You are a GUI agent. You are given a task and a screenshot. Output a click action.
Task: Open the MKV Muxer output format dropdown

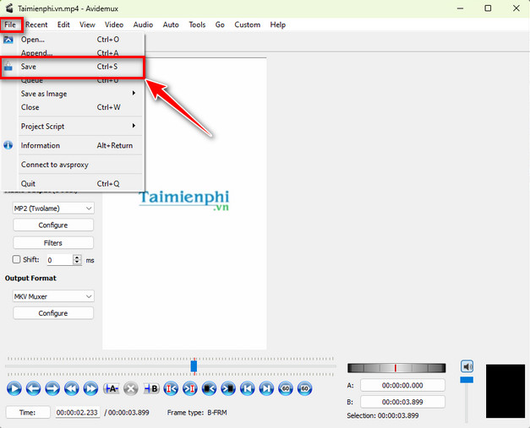pos(53,296)
